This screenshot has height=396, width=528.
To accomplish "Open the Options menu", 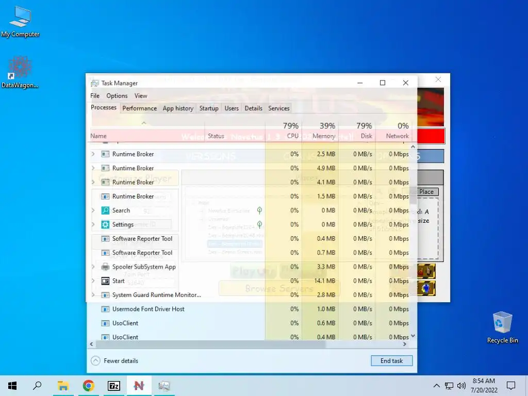I will pyautogui.click(x=117, y=96).
